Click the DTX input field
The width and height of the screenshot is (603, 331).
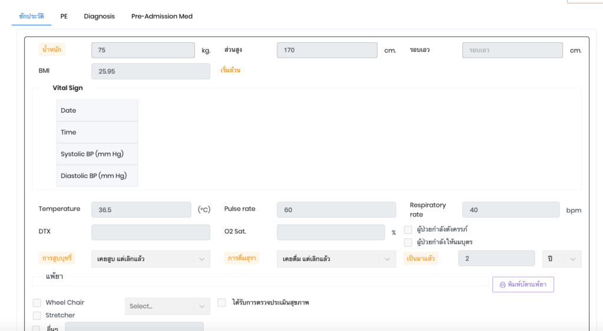[150, 232]
